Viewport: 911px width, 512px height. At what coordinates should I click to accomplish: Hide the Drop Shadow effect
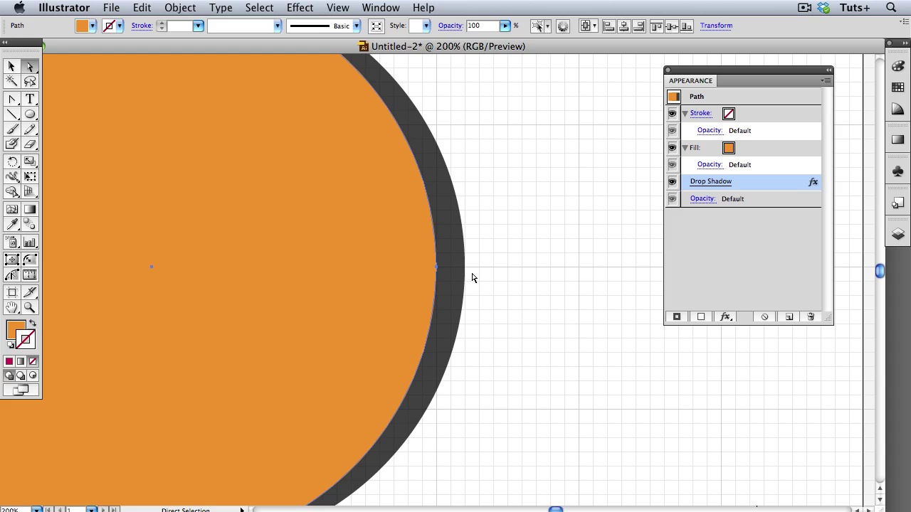tap(672, 181)
